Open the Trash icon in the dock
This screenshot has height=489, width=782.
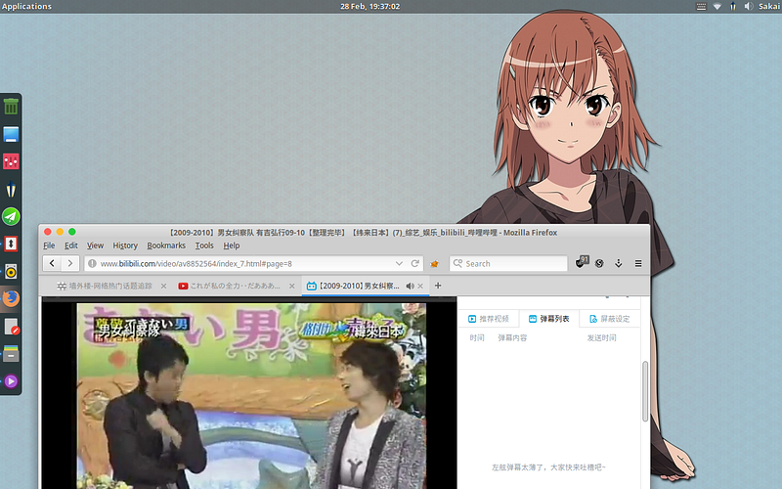coord(11,107)
